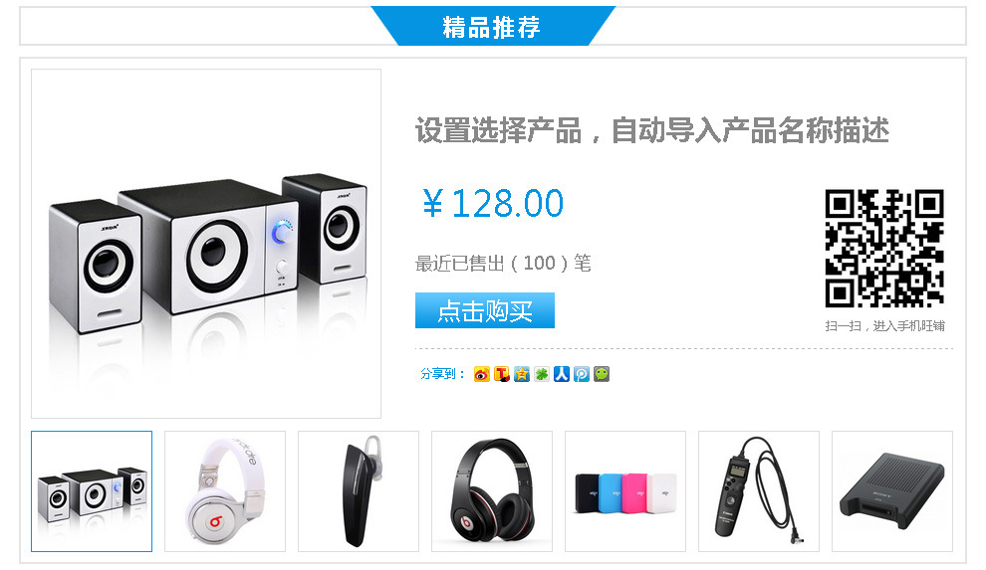Share to Tmall with red T icon

point(501,374)
